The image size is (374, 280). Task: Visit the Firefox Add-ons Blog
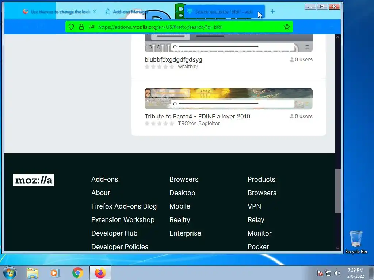[124, 206]
